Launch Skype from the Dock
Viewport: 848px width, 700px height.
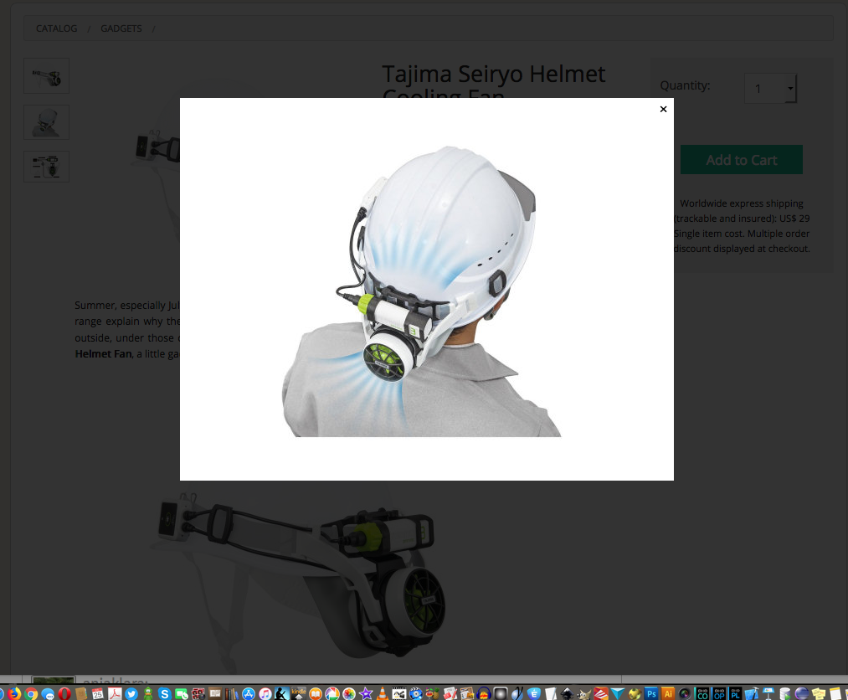pos(164,693)
